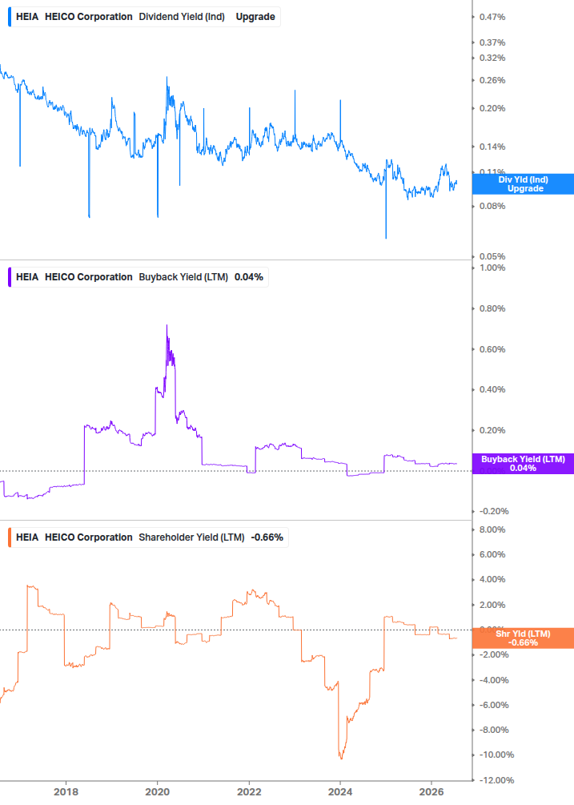Viewport: 574px width, 805px height.
Task: Click the purple Buyback Yield series color bar
Action: click(10, 277)
